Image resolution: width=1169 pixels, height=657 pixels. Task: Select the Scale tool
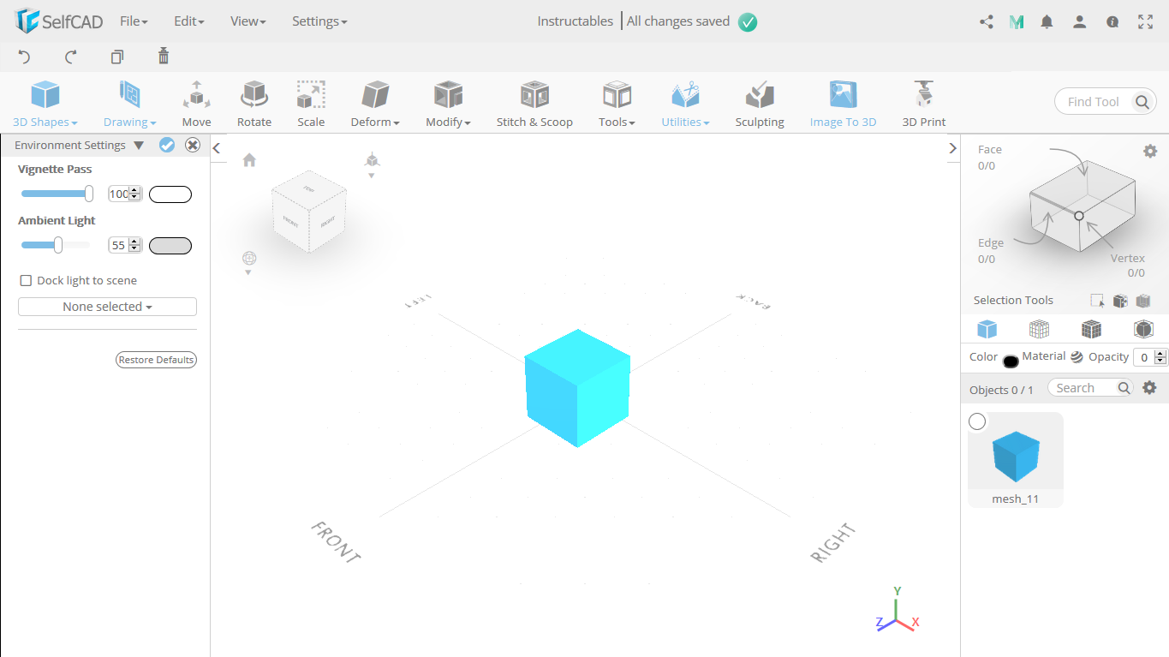(x=311, y=104)
